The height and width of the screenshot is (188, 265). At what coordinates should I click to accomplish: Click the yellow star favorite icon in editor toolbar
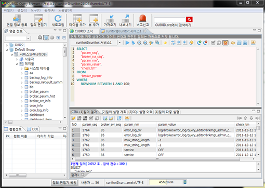pos(165,43)
